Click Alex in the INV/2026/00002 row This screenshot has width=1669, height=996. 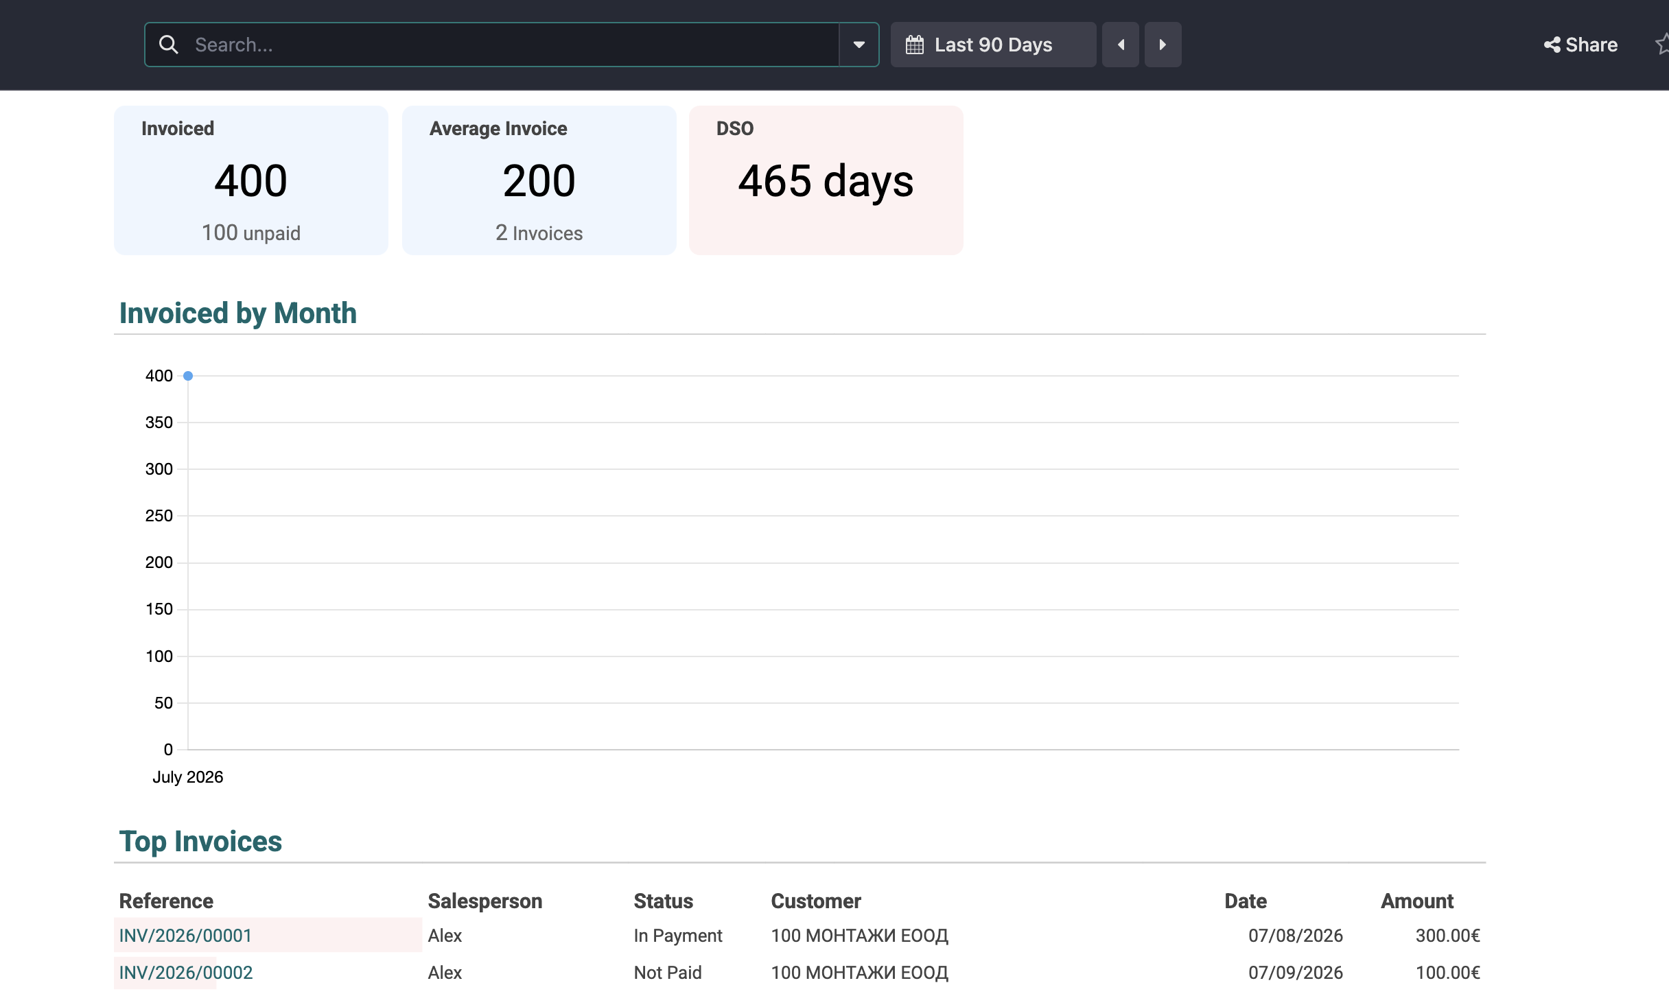coord(445,973)
